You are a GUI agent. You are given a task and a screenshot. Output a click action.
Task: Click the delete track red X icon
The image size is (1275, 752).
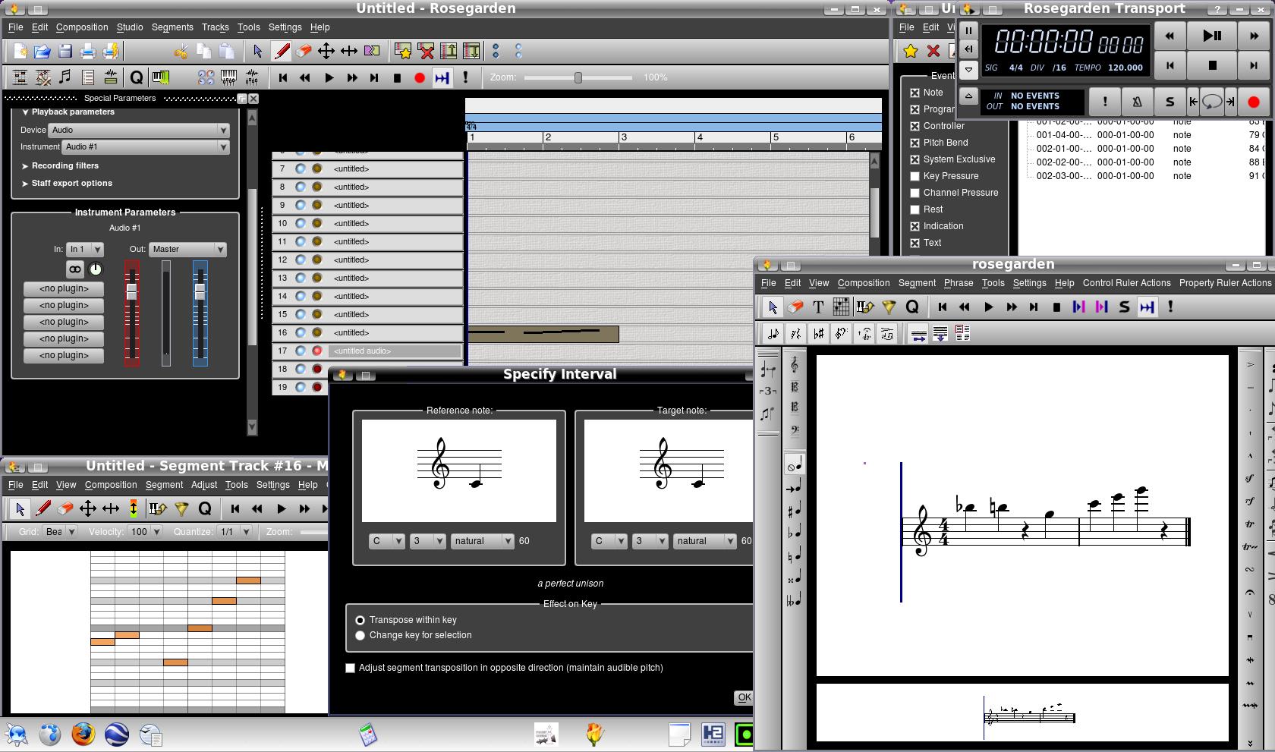(x=427, y=51)
